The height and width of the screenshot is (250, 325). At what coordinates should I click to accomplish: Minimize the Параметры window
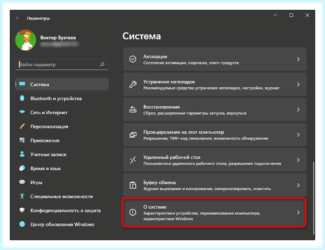tap(275, 15)
